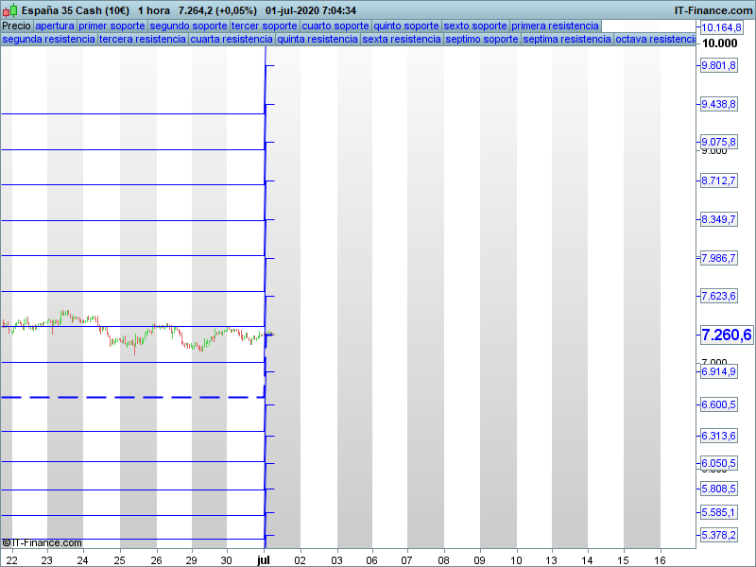Select the segundo soporte label

[188, 26]
